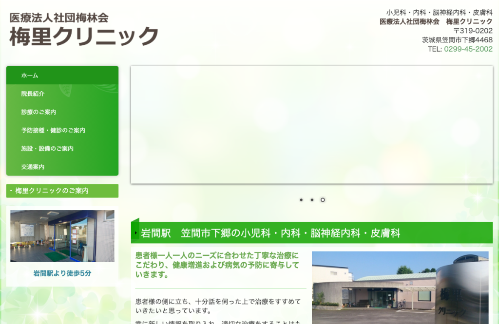Select the third slideshow dot

tap(323, 200)
